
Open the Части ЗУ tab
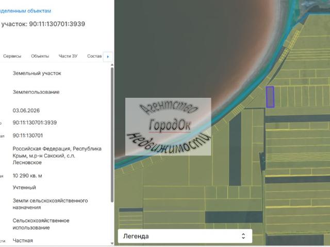68,56
